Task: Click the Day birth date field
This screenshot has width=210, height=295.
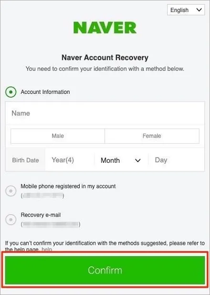Action: pyautogui.click(x=176, y=160)
